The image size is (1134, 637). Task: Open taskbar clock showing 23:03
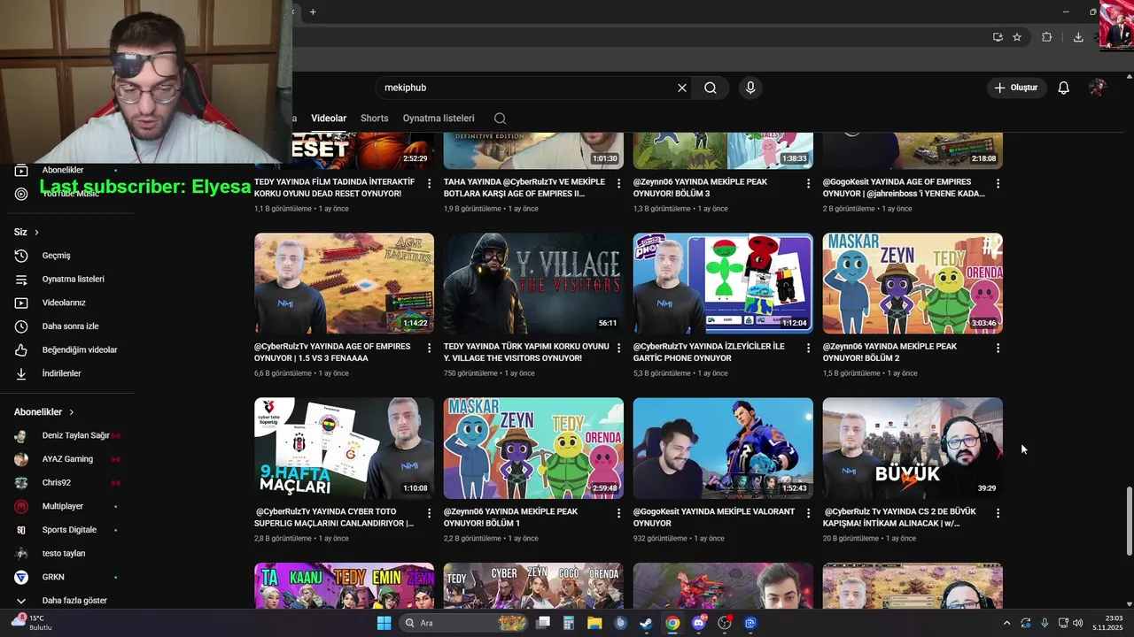pyautogui.click(x=1107, y=623)
